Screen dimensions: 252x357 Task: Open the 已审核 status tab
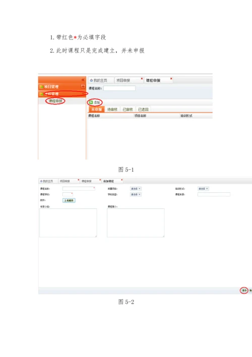point(128,110)
